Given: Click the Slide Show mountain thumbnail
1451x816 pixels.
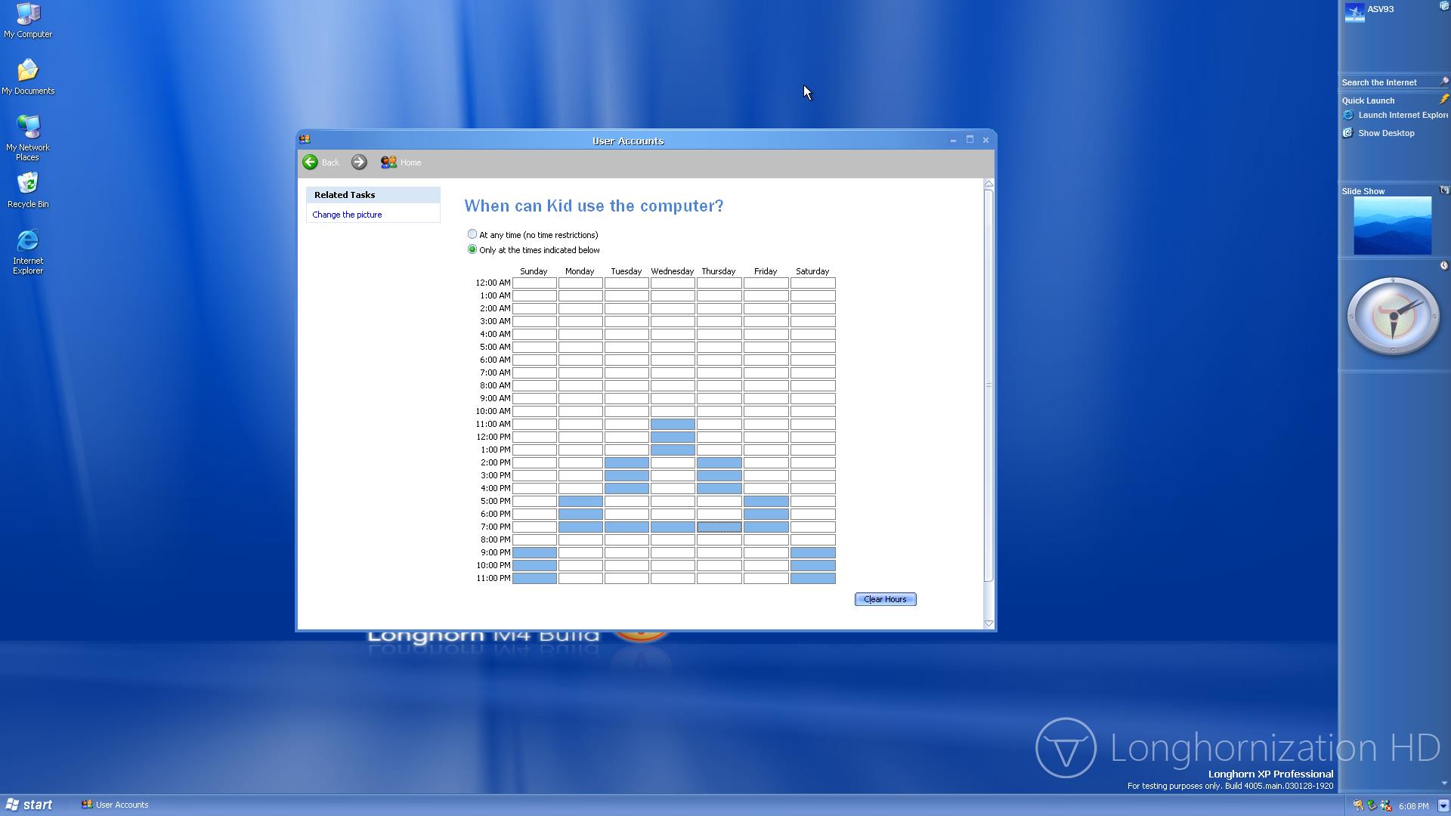Looking at the screenshot, I should [1392, 225].
